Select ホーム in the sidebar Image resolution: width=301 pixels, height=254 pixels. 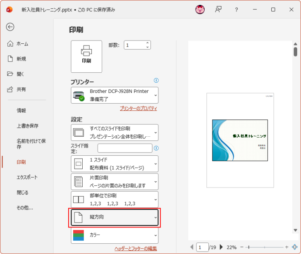(22, 44)
